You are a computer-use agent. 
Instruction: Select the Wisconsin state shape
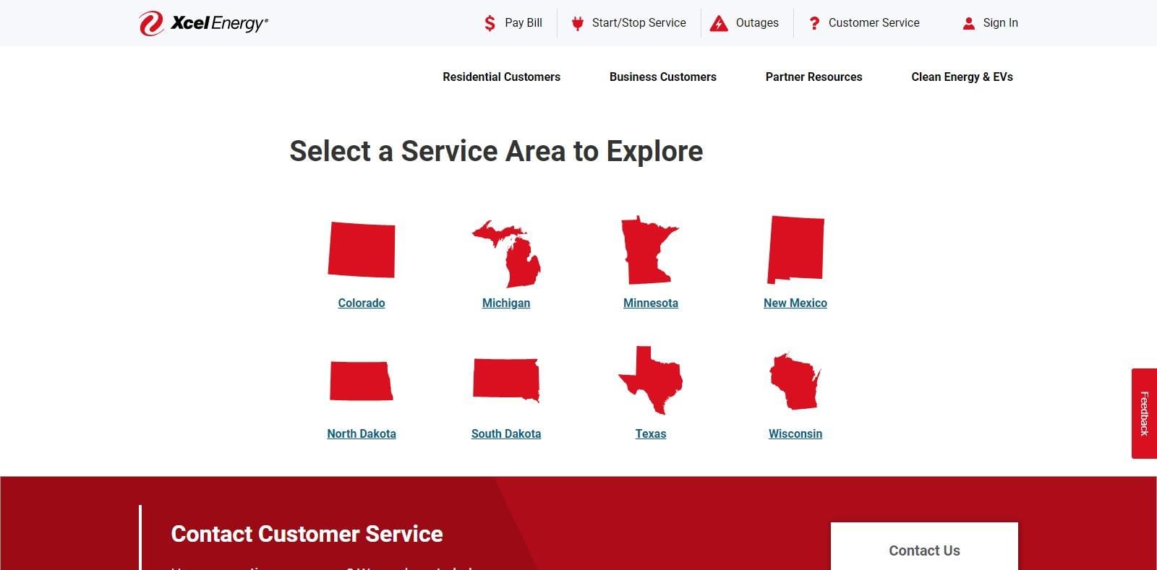tap(795, 381)
